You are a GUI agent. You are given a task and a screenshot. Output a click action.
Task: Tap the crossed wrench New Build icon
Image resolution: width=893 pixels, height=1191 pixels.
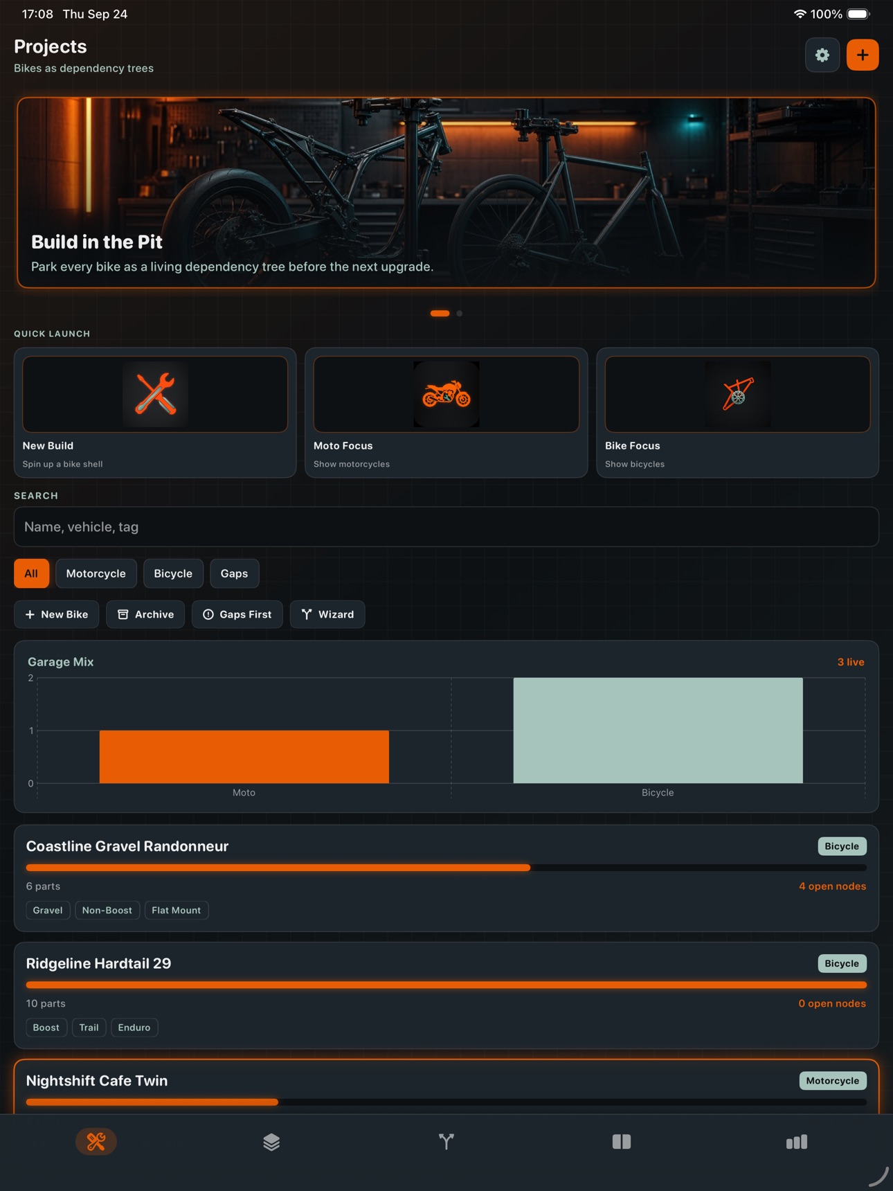(x=155, y=394)
